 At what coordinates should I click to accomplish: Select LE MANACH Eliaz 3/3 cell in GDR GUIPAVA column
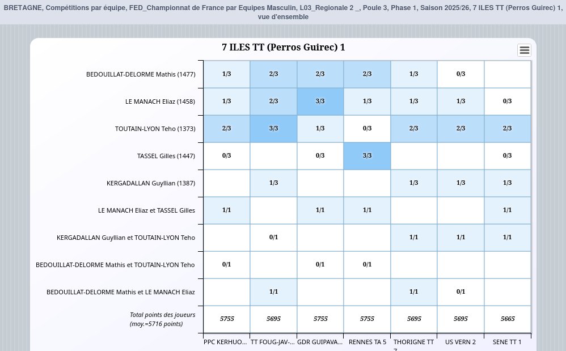320,102
